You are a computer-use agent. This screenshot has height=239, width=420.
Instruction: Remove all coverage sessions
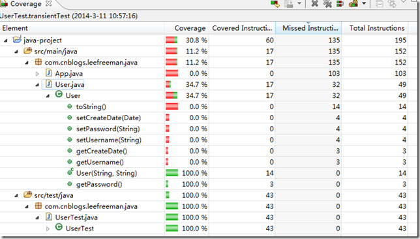[327, 3]
